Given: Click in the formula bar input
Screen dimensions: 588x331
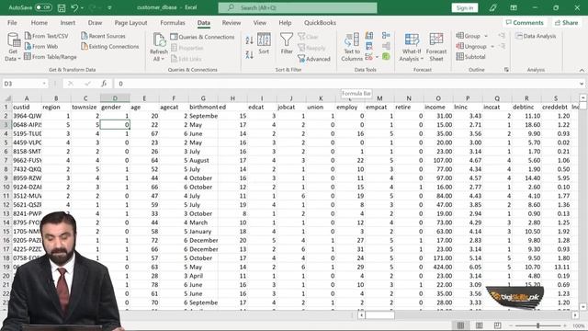Looking at the screenshot, I should pos(345,84).
